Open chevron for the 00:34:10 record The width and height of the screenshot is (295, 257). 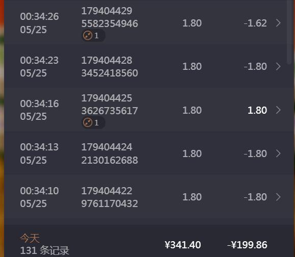(279, 197)
